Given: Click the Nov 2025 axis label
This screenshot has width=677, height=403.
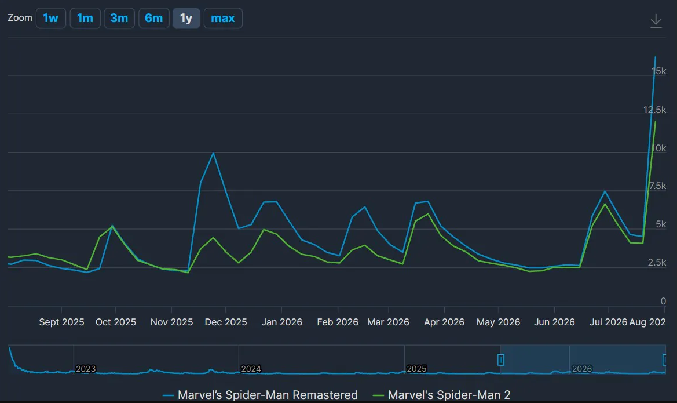Looking at the screenshot, I should tap(171, 322).
